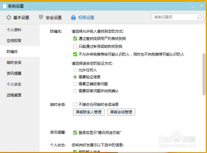Minimize the 系统设置 window

pyautogui.click(x=193, y=6)
